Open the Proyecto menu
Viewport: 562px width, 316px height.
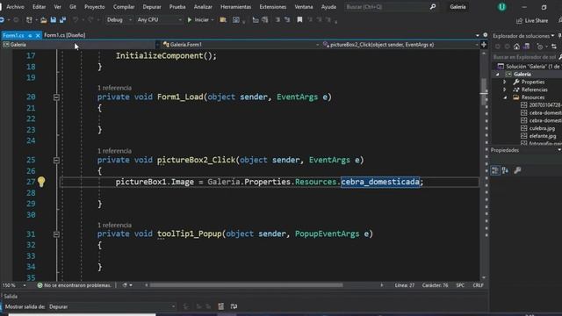coord(95,7)
